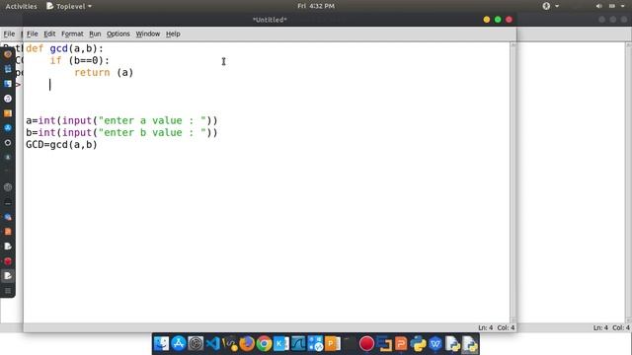Open Firefox from the bottom dock
Viewport: 632px width, 355px height.
(x=247, y=344)
